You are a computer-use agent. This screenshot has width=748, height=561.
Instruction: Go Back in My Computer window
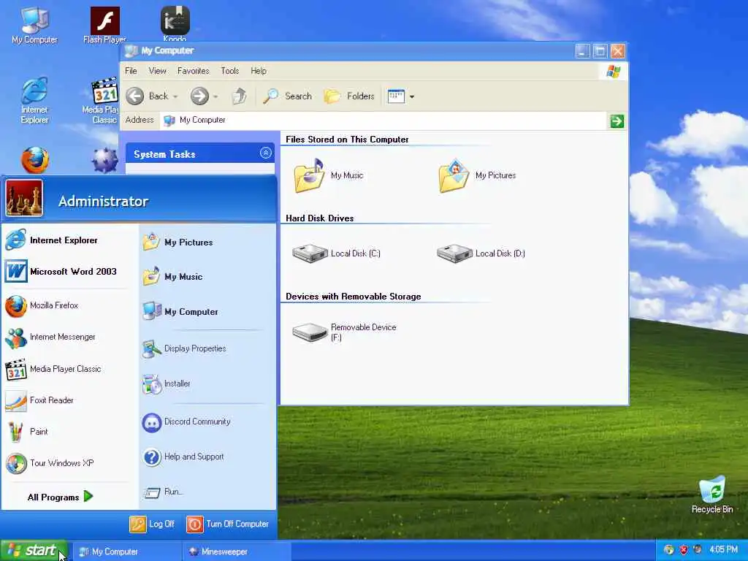click(x=147, y=96)
